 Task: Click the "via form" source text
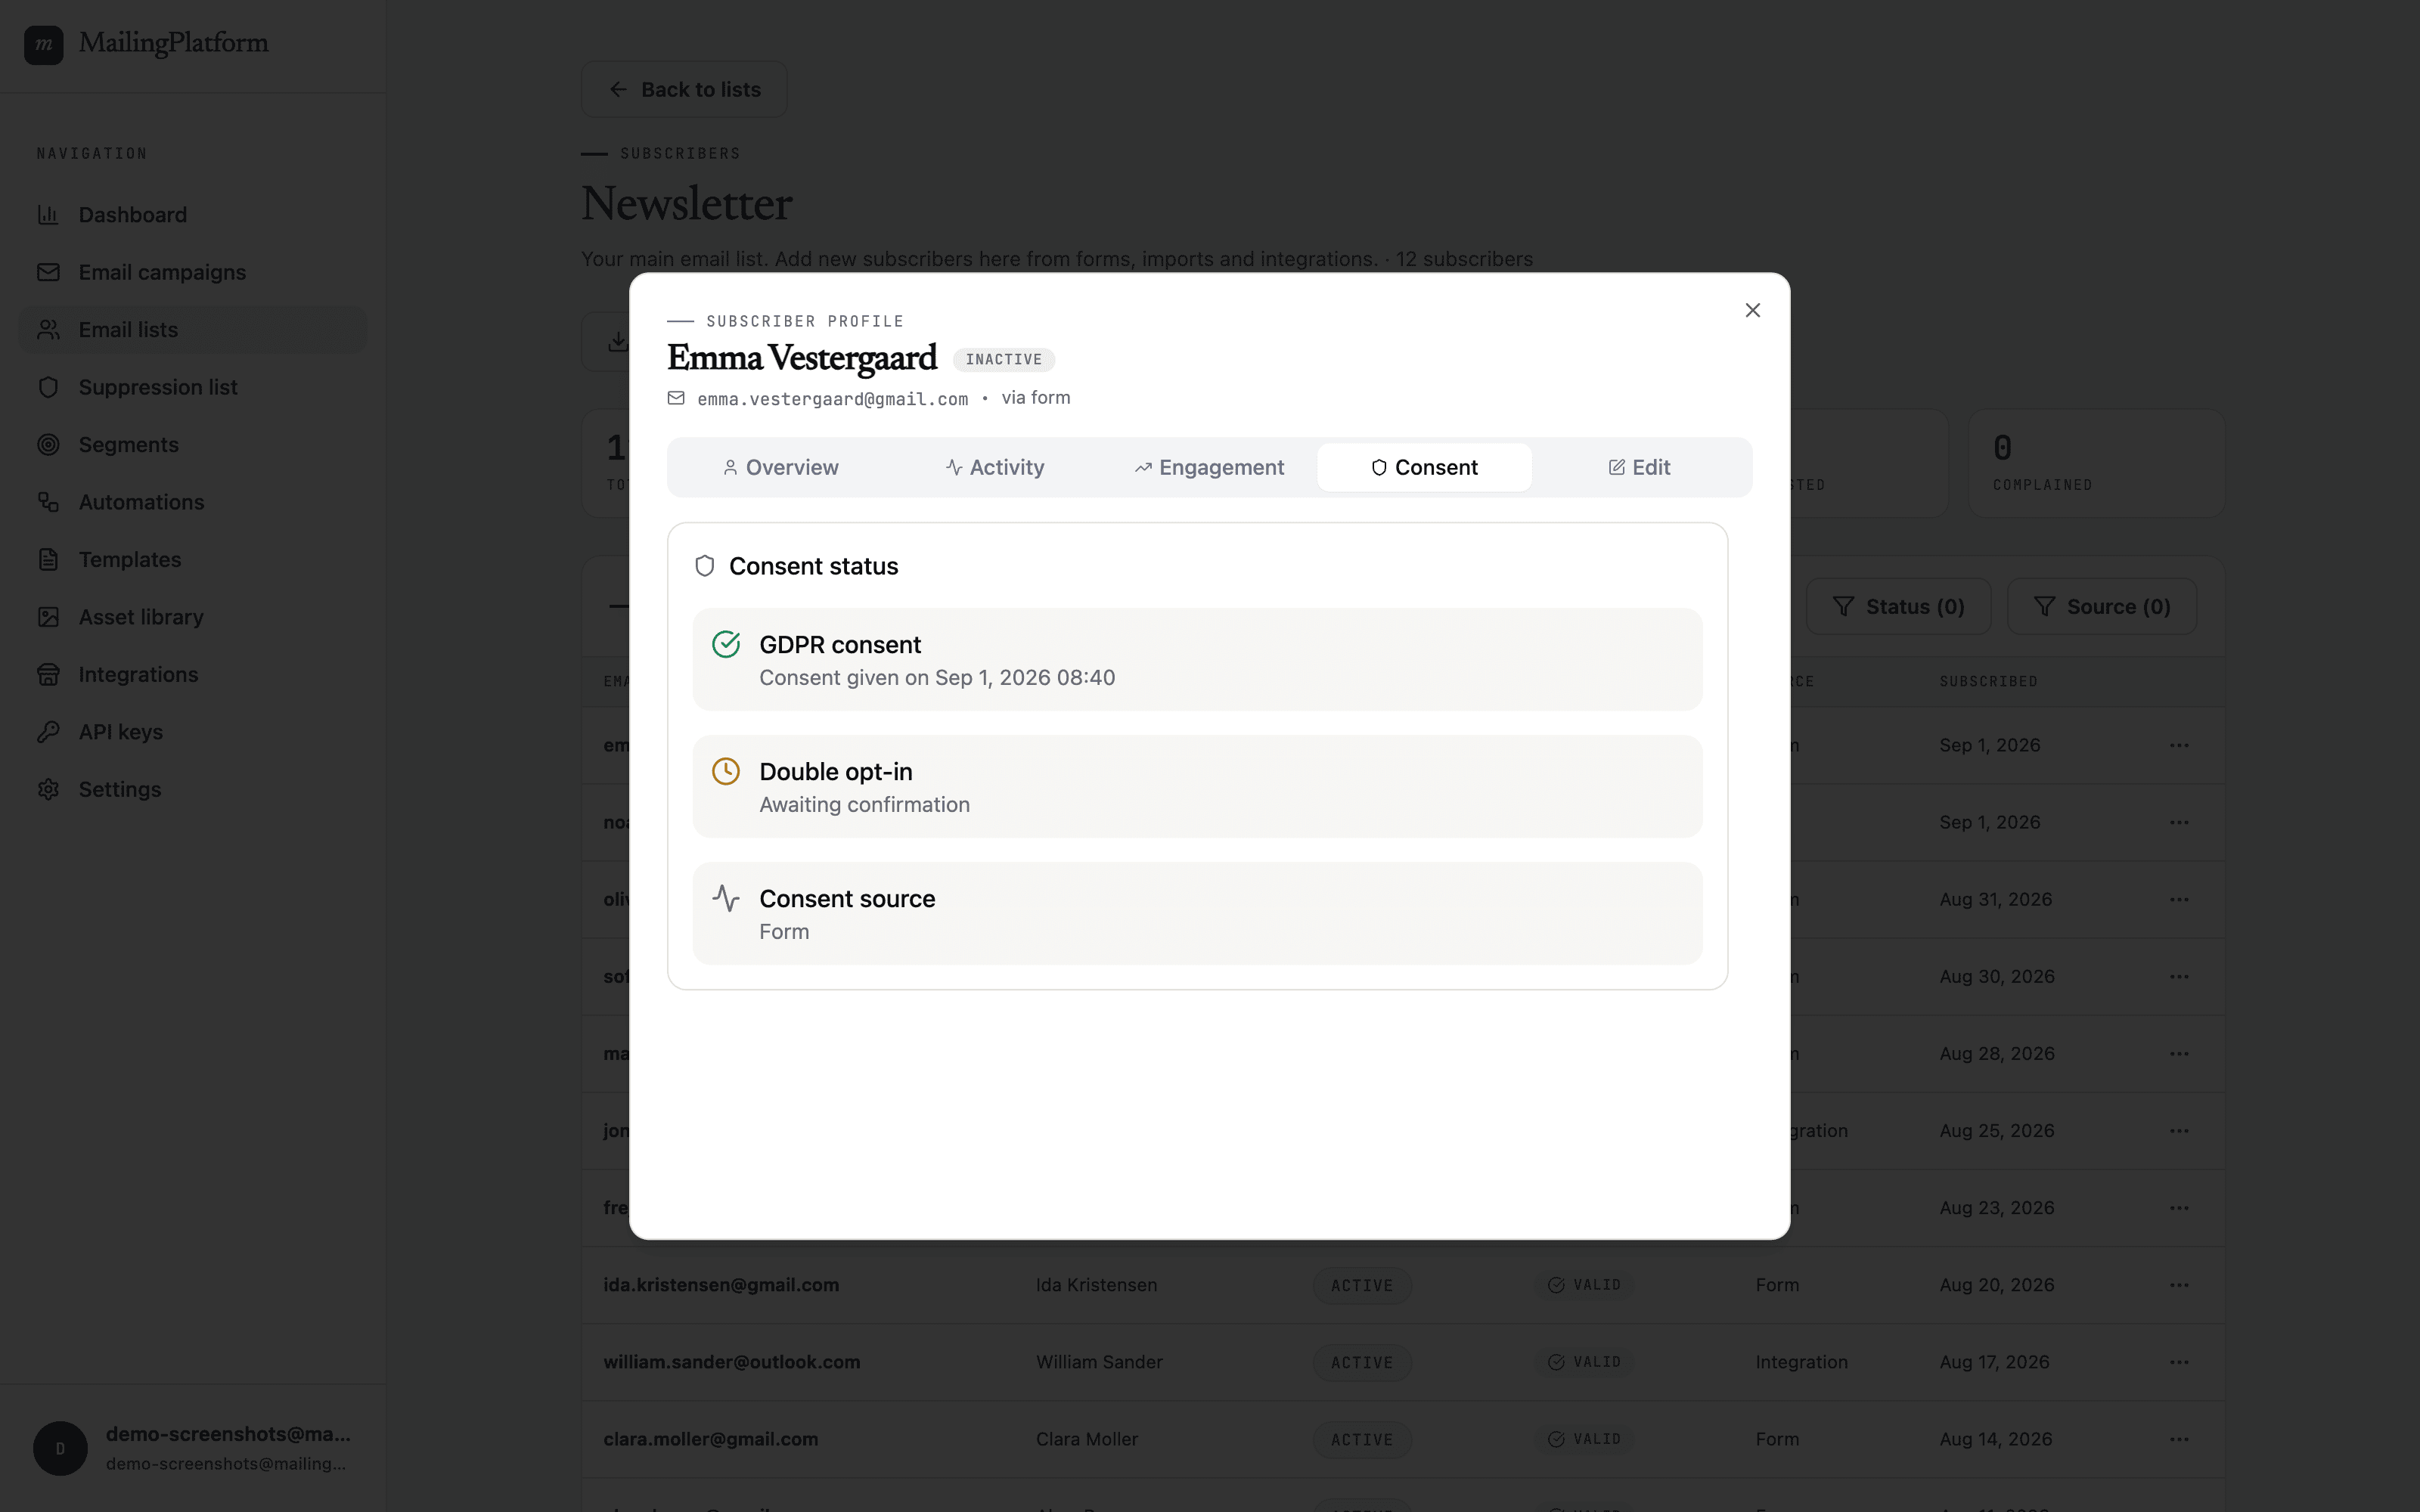coord(1036,398)
